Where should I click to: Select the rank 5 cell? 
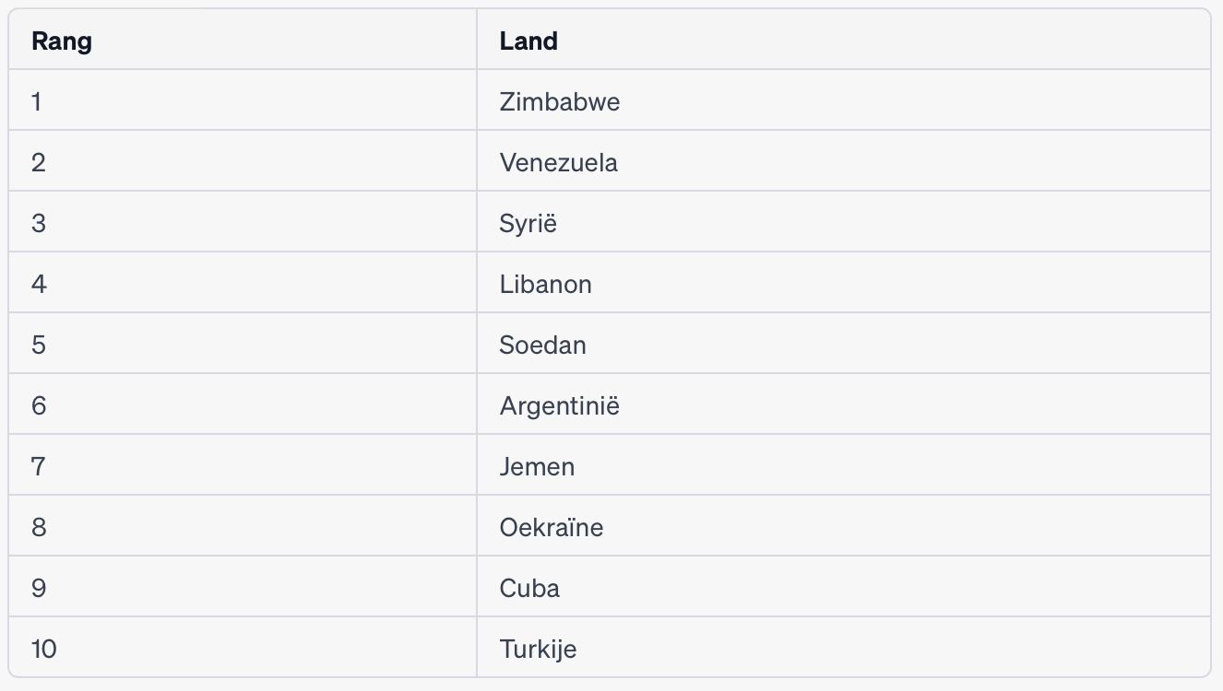pyautogui.click(x=39, y=345)
